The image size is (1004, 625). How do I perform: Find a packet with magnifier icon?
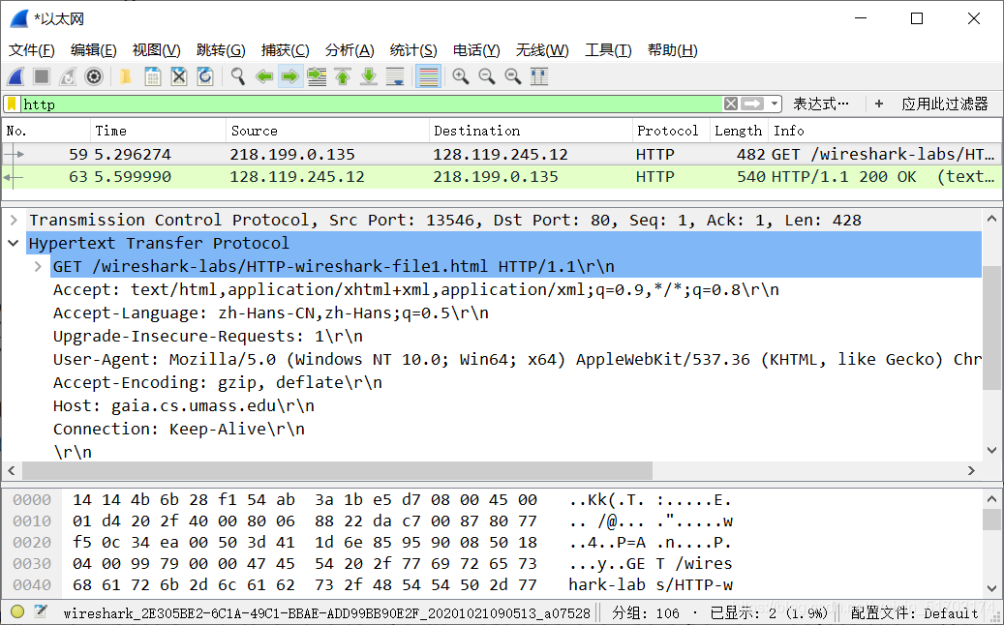pyautogui.click(x=237, y=76)
